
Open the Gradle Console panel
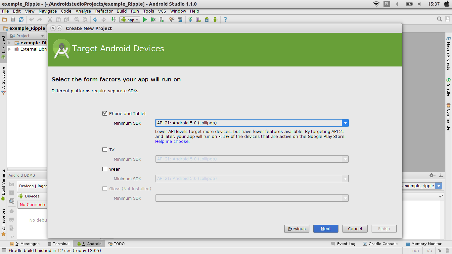pyautogui.click(x=380, y=244)
